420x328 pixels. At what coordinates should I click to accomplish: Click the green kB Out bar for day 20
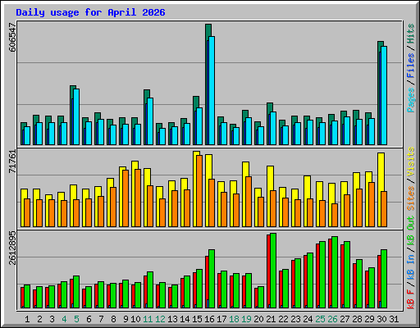tap(261, 297)
